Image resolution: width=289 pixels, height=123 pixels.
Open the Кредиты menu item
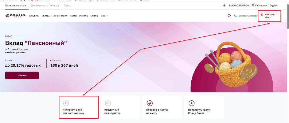pos(34,16)
